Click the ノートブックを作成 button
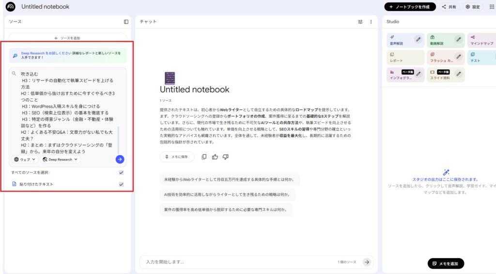The image size is (496, 274). [x=410, y=7]
